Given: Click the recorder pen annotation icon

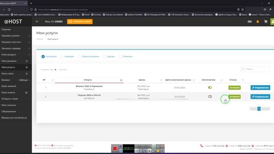Looking at the screenshot, I should click(154, 151).
